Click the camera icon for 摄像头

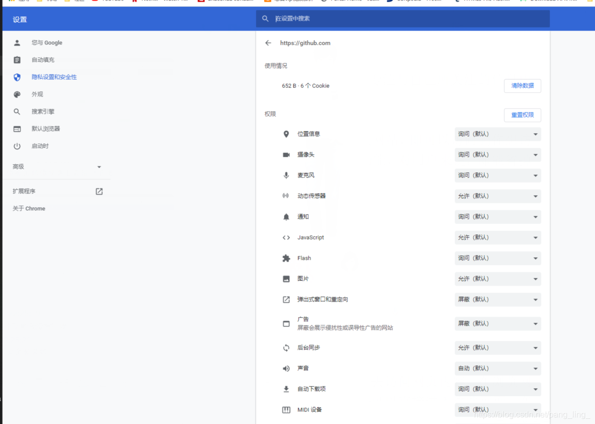[x=286, y=154]
